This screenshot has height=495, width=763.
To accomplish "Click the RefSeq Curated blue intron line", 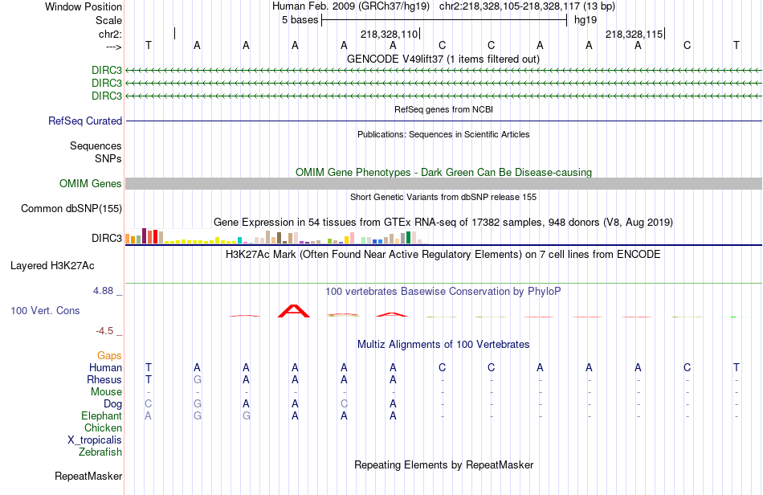I will click(x=443, y=121).
